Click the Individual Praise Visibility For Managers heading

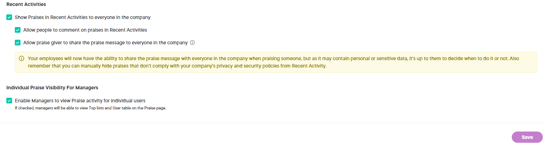click(52, 88)
